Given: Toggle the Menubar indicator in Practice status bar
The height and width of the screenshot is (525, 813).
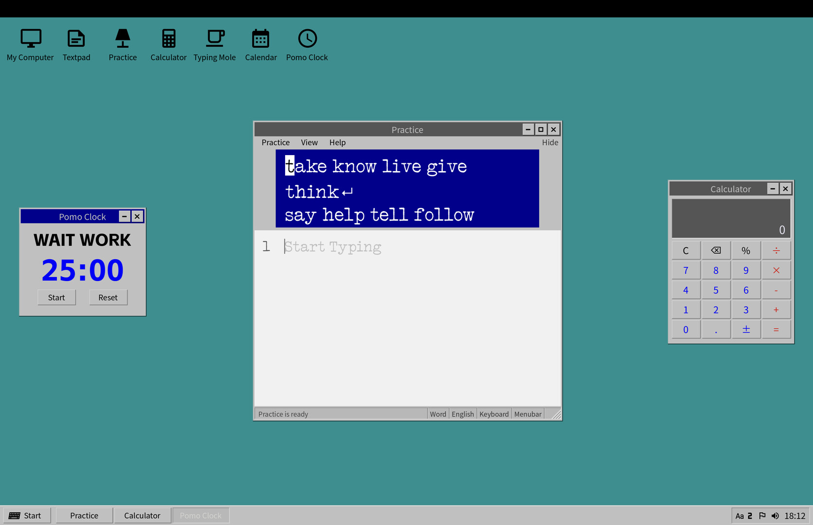Looking at the screenshot, I should tap(527, 414).
